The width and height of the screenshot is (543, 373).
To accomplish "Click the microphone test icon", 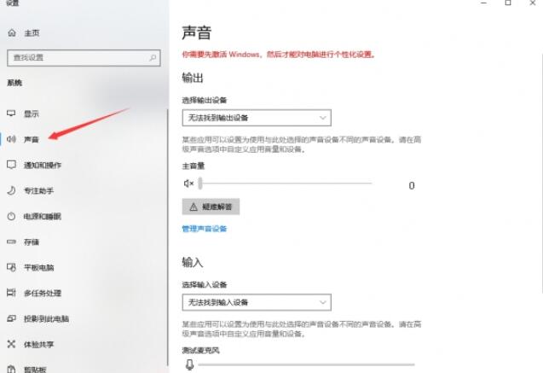I will (x=189, y=364).
